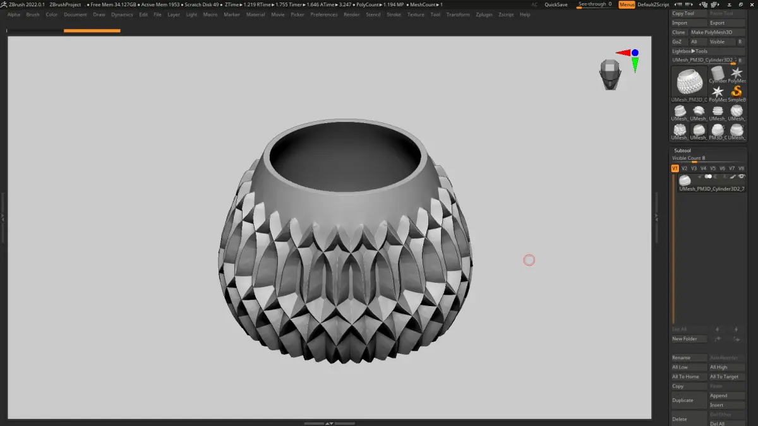The height and width of the screenshot is (426, 758).
Task: Click the left tray divider handle
Action: click(x=3, y=216)
